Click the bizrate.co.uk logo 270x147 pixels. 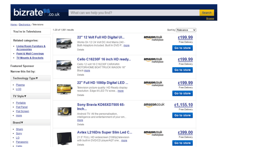coord(37,13)
